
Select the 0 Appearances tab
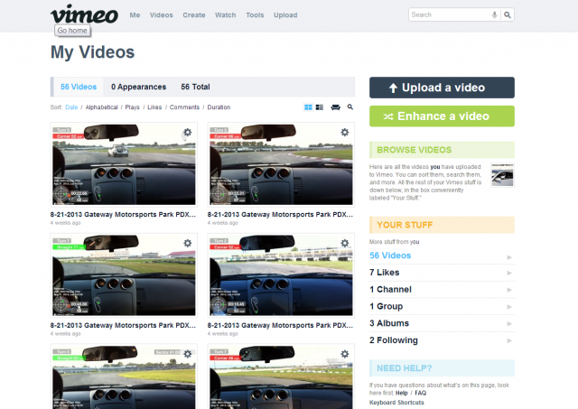click(138, 87)
